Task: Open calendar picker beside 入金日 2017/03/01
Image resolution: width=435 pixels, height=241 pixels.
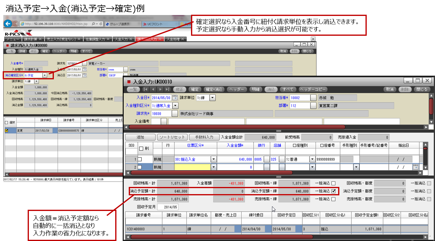Action: click(x=85, y=69)
